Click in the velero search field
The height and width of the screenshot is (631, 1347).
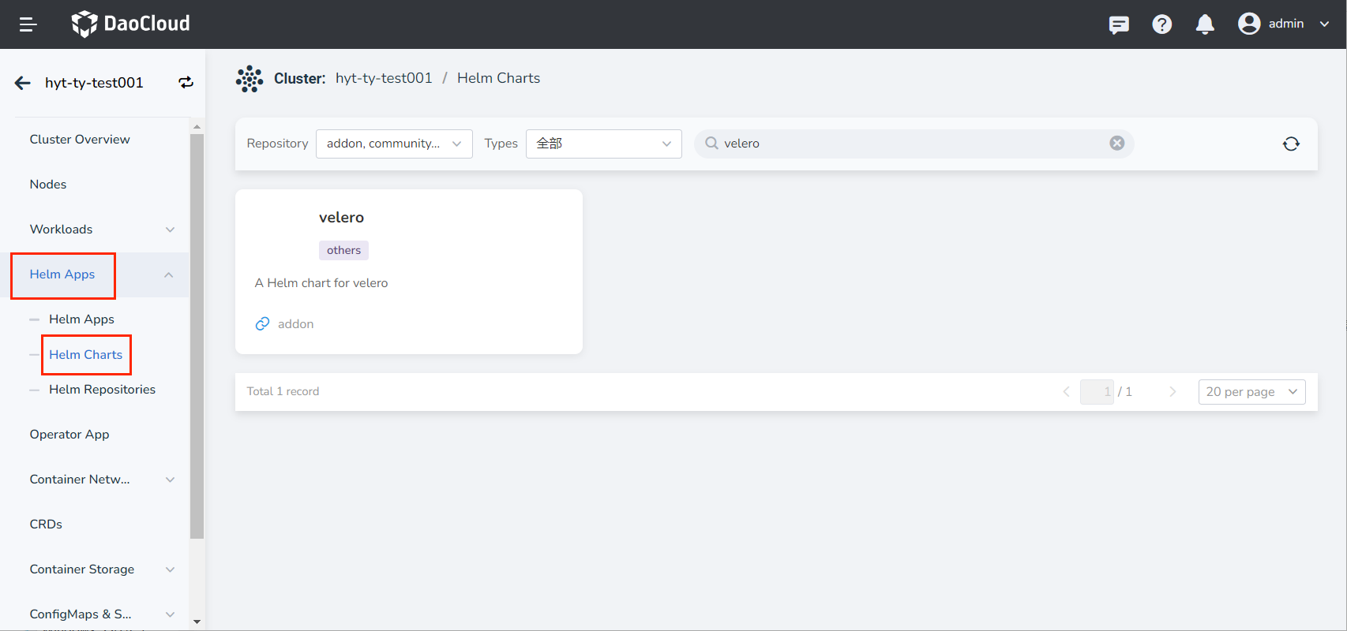pyautogui.click(x=908, y=144)
